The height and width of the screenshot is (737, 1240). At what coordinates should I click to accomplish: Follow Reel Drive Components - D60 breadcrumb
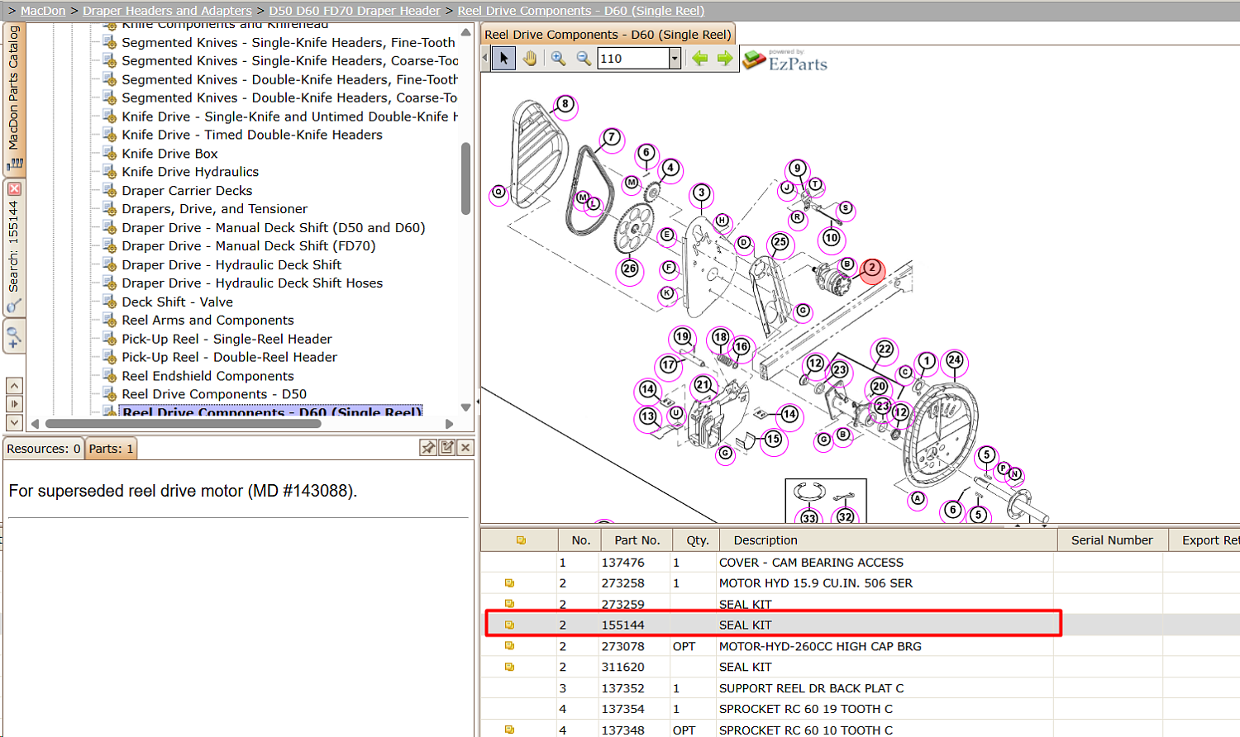581,11
